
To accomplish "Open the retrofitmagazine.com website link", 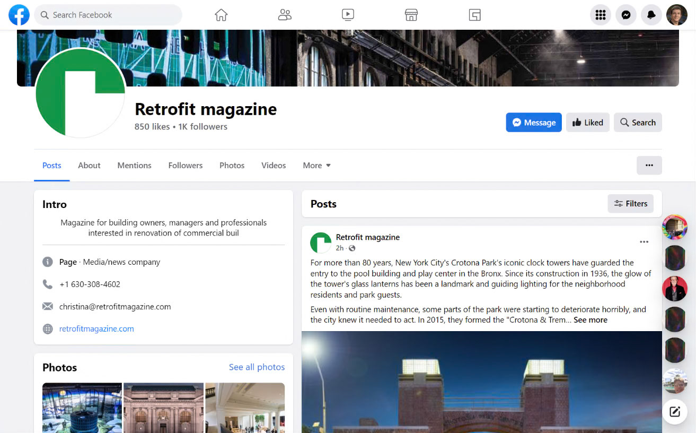I will [96, 329].
